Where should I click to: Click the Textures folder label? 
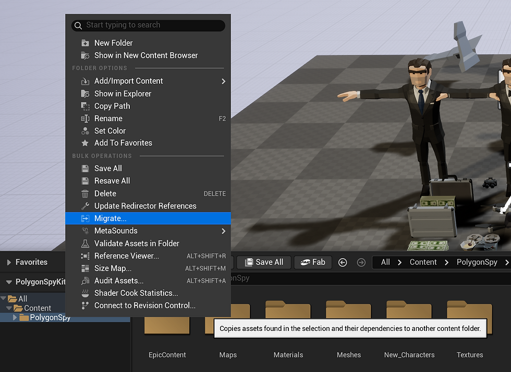[470, 355]
